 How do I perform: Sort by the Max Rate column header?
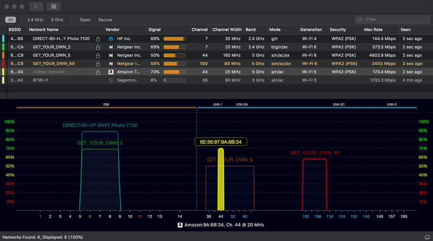pyautogui.click(x=374, y=30)
